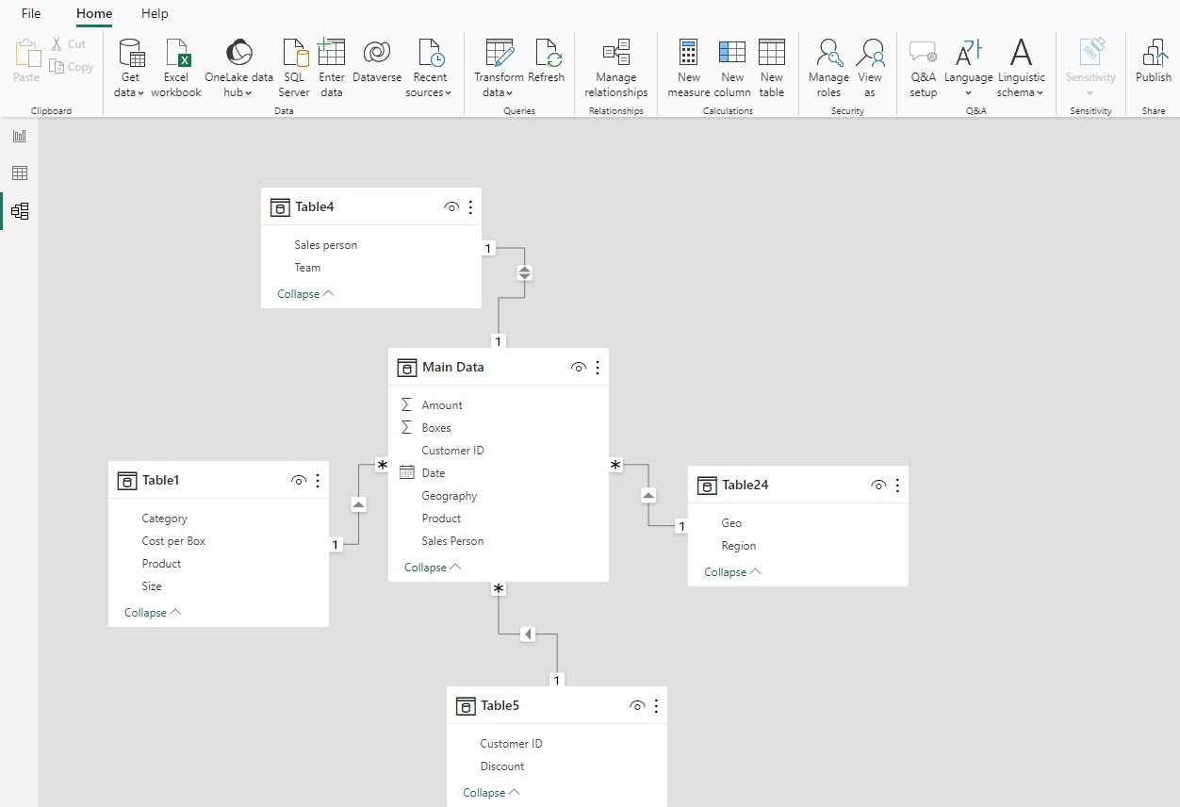Connect to SQL Server source
The height and width of the screenshot is (807, 1180).
coord(294,68)
